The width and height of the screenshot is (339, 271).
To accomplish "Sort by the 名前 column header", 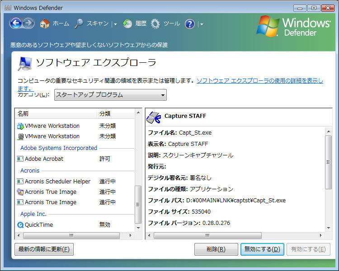I will (x=56, y=114).
